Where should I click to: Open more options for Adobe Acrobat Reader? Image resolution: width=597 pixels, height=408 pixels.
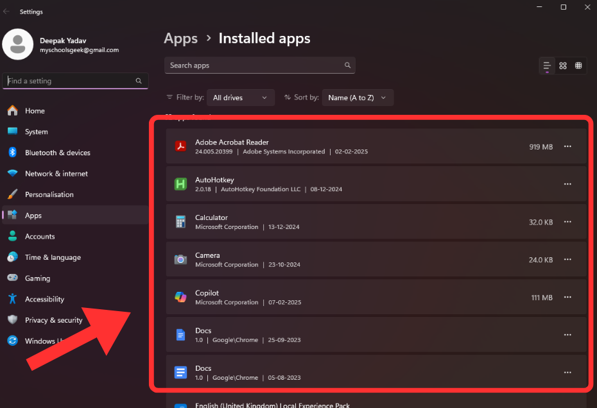click(x=567, y=146)
